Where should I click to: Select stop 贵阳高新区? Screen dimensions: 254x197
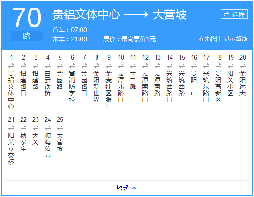(x=218, y=87)
